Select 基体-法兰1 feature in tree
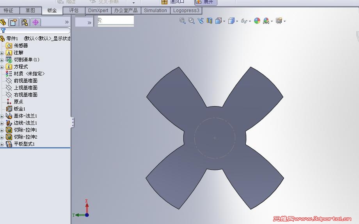 (25, 116)
